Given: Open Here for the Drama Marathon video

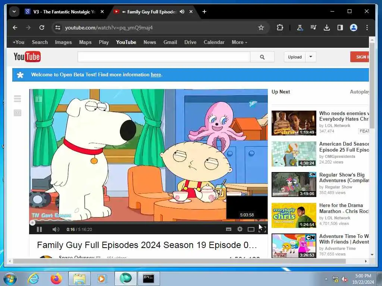Looking at the screenshot, I should [294, 216].
